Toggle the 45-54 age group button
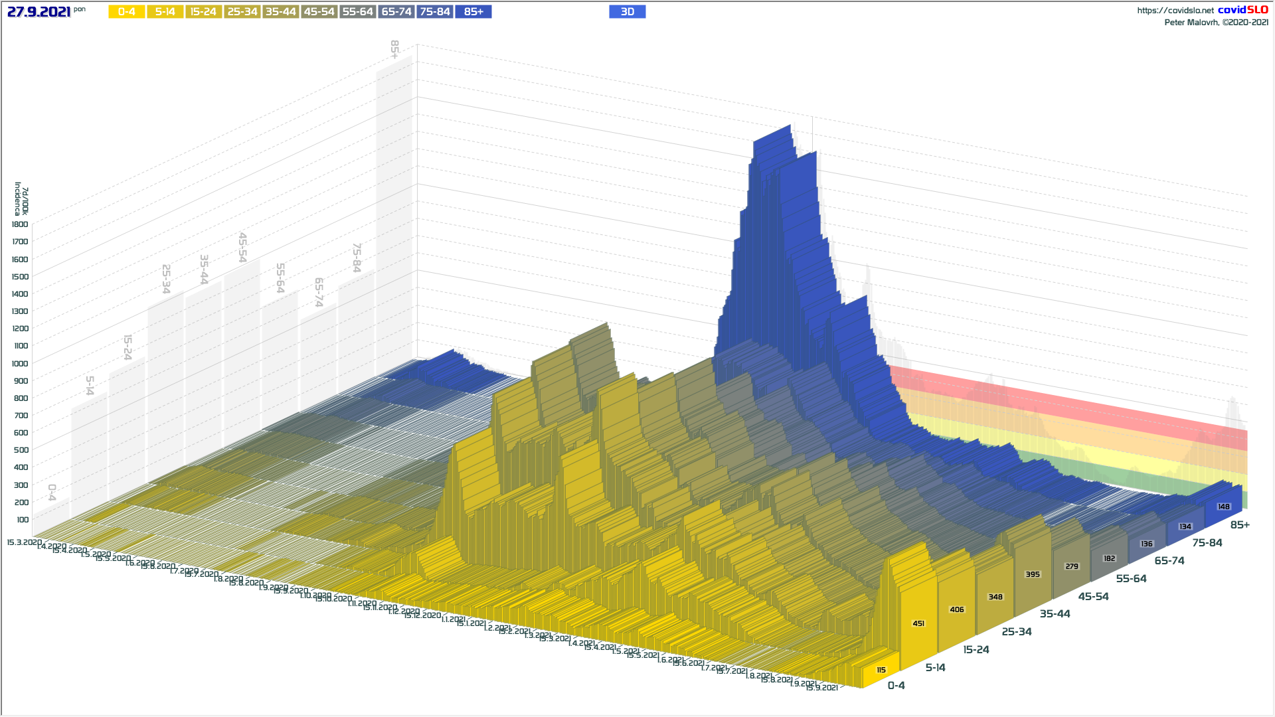Screen dimensions: 1275x717 pos(319,12)
